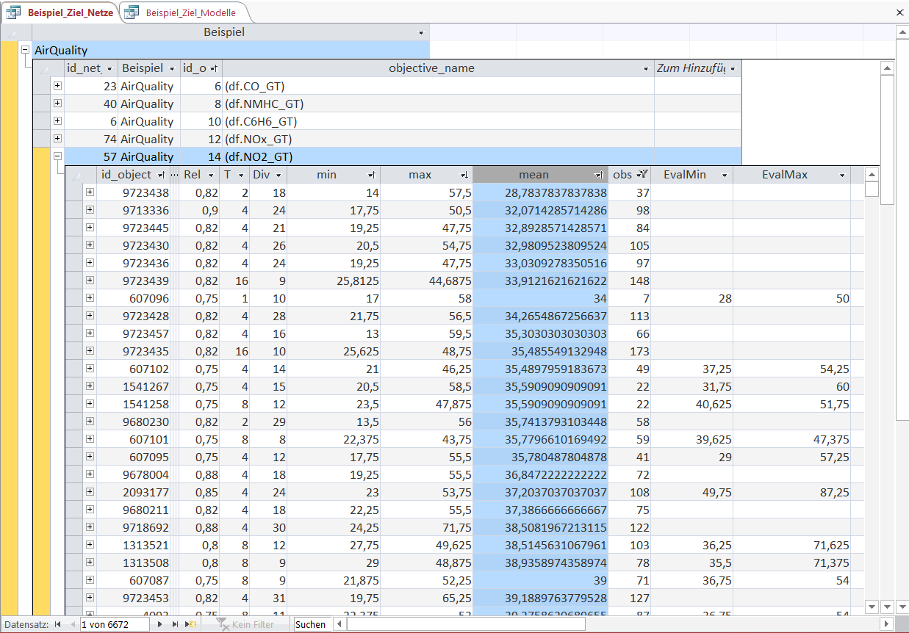
Task: Go to the first record
Action: point(57,624)
